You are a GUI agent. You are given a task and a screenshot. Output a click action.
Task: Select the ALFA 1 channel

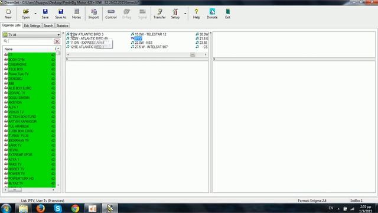[13, 107]
